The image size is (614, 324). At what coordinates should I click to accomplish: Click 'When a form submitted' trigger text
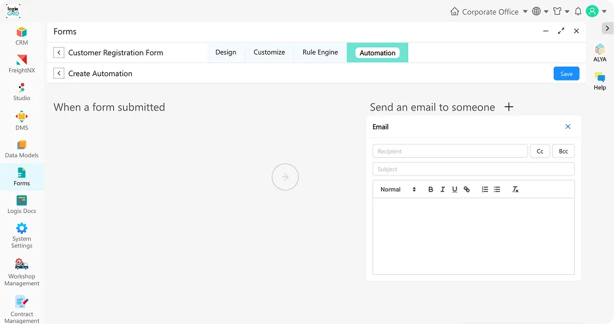[109, 107]
